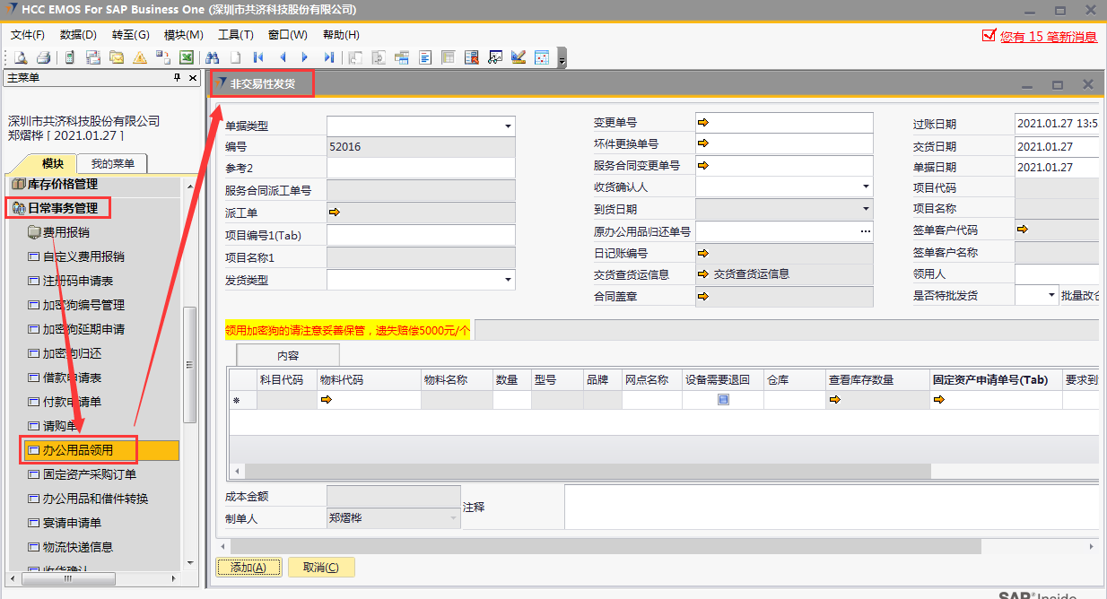Viewport: 1107px width, 599px height.
Task: Click the binoculars Find icon
Action: 212,57
